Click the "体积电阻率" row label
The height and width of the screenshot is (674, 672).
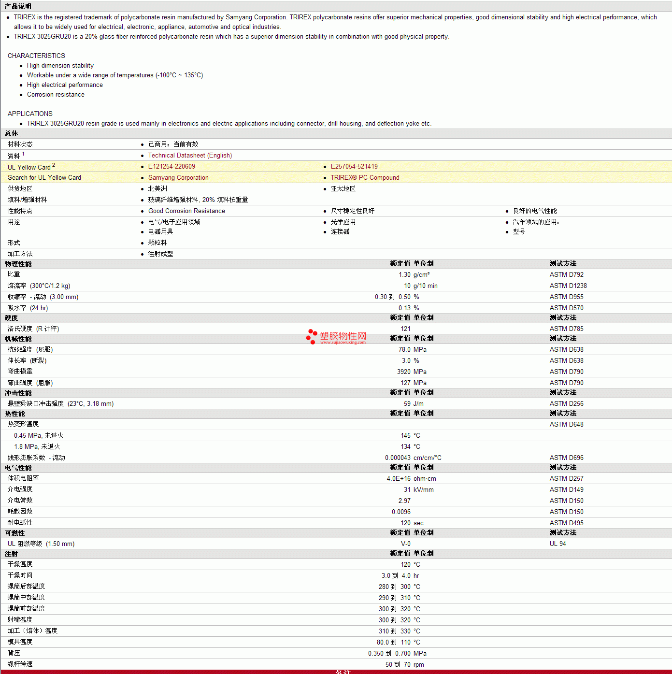23,479
